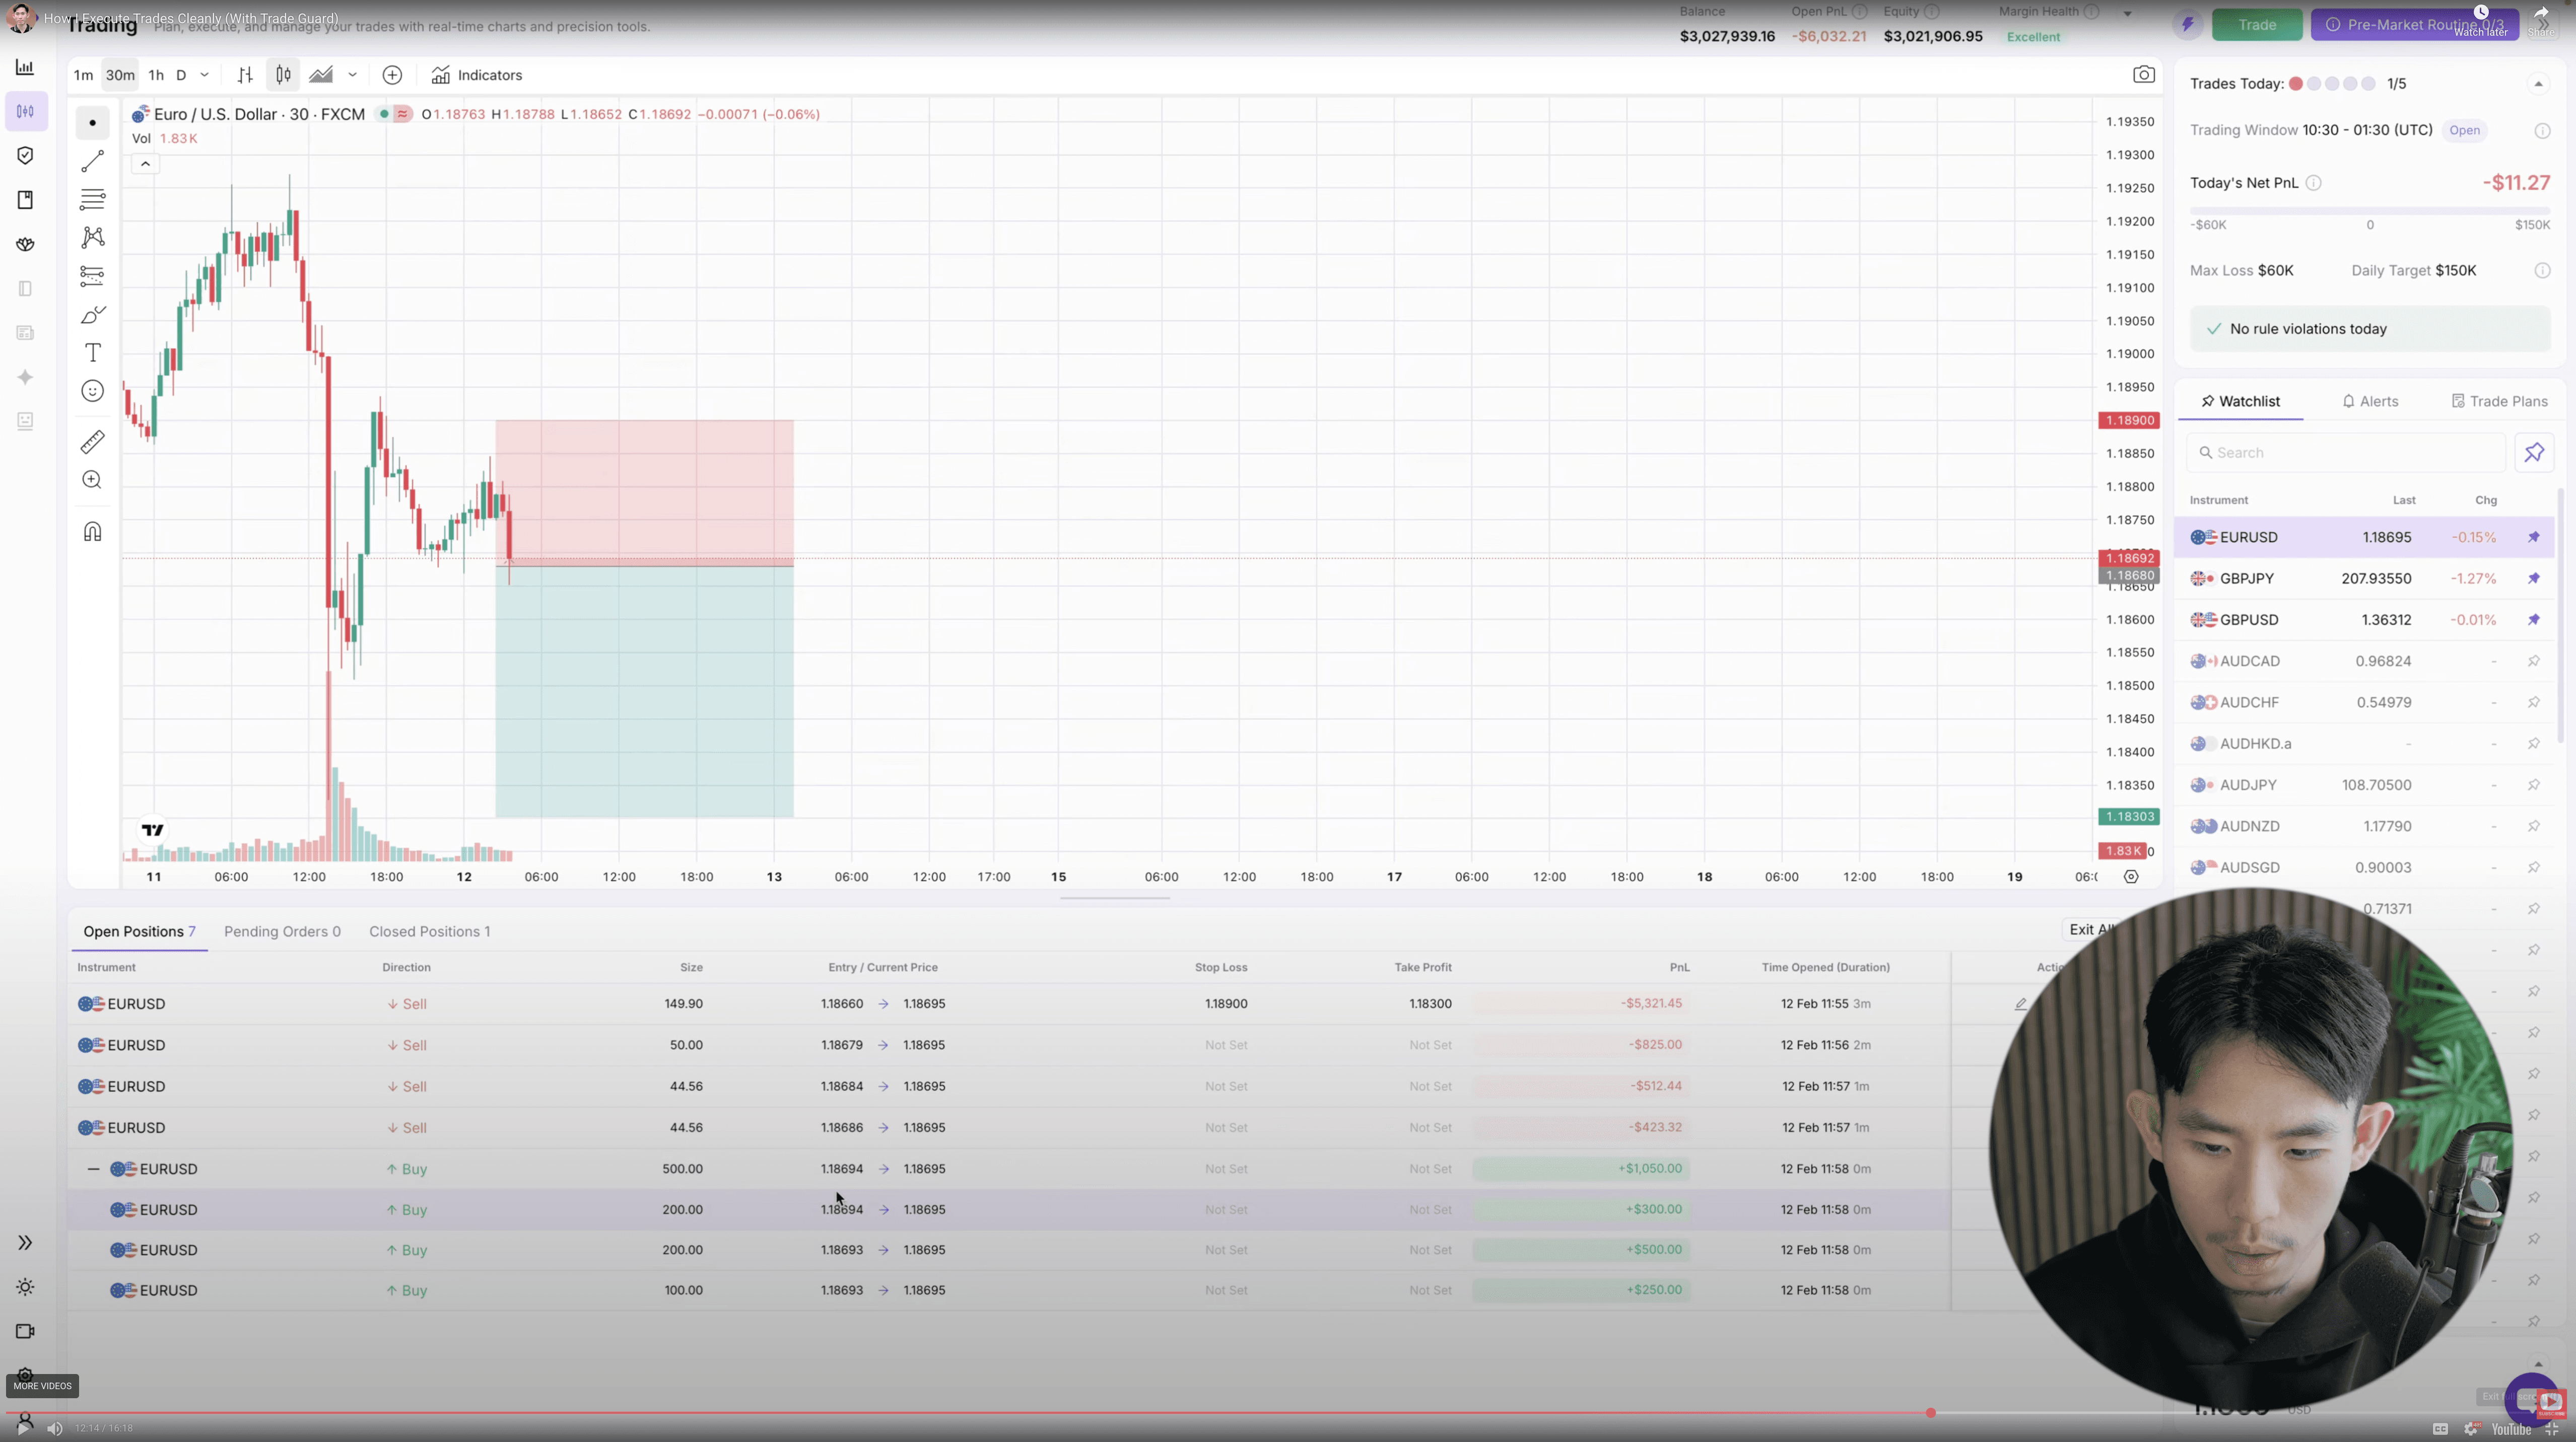
Task: Open the emoji icons drawing tool
Action: pyautogui.click(x=92, y=391)
